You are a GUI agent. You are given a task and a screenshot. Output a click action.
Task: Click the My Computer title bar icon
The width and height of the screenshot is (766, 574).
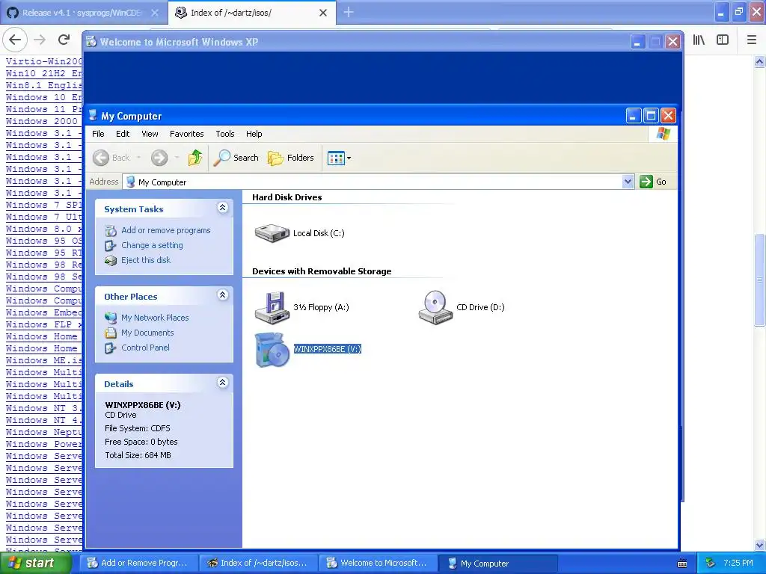coord(92,116)
